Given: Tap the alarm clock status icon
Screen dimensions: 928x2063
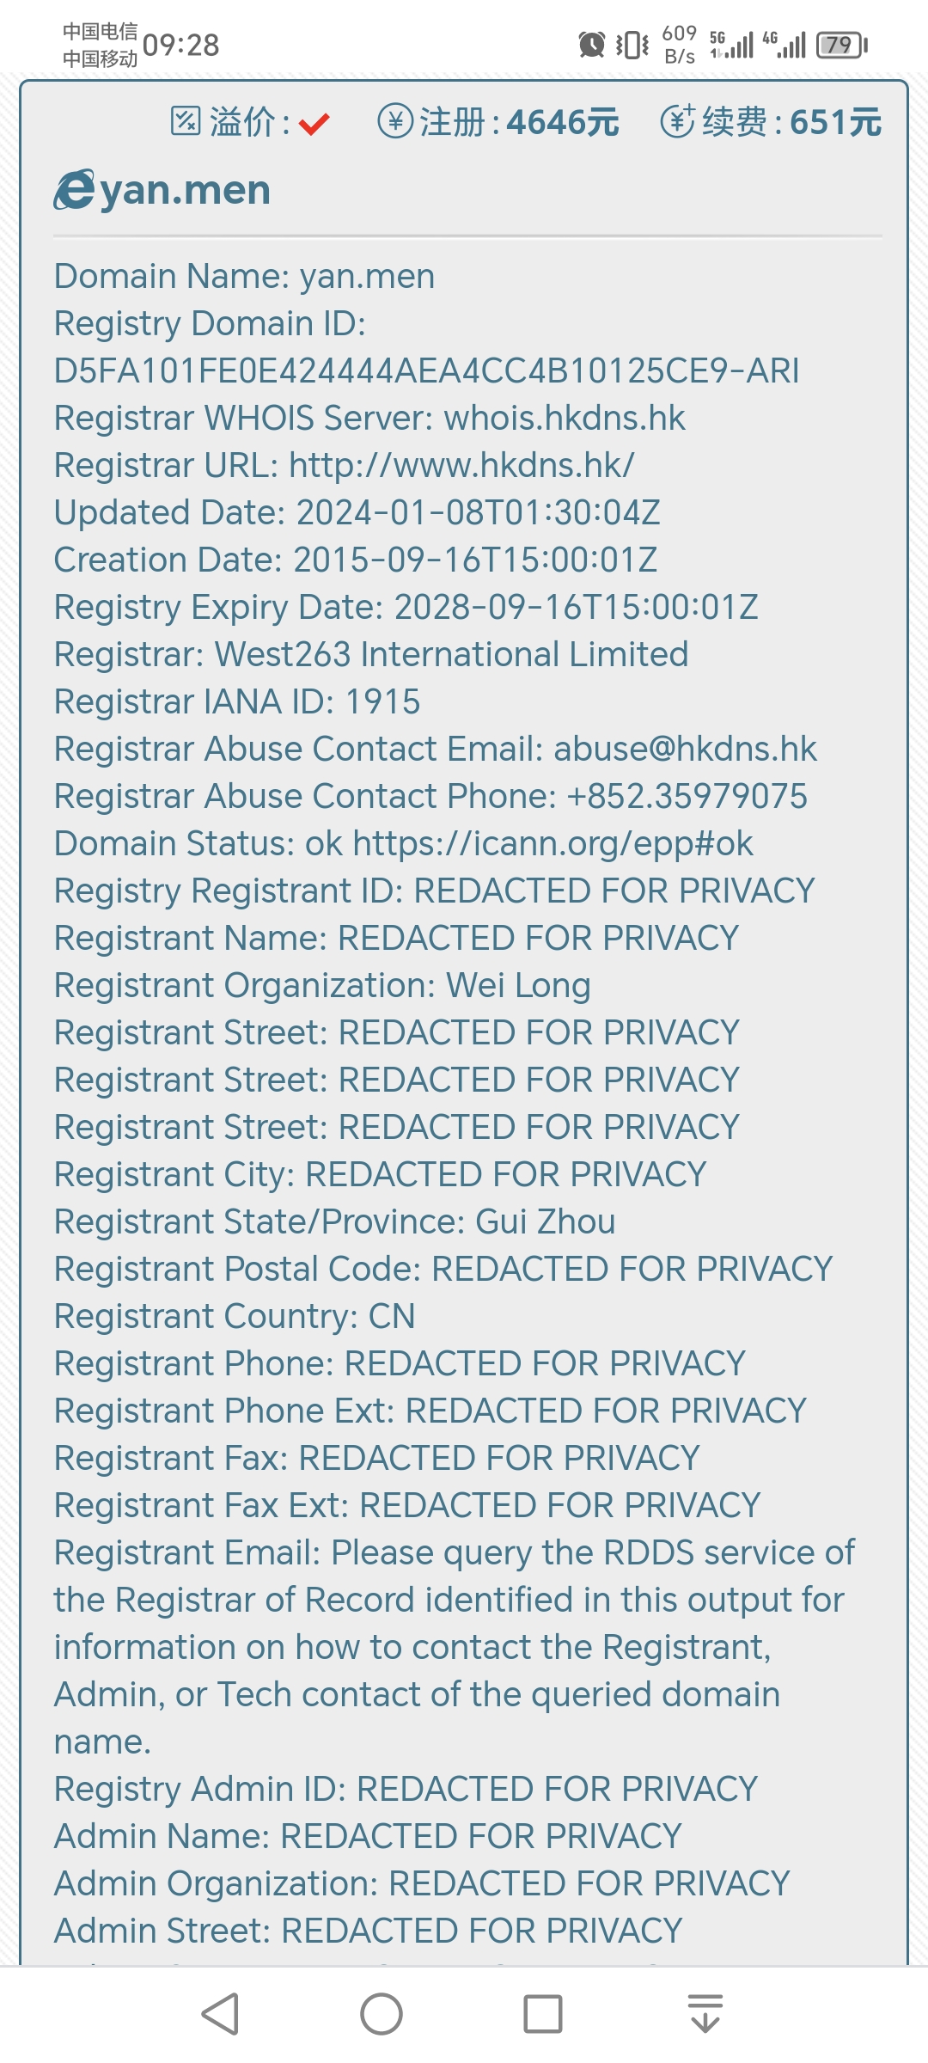Looking at the screenshot, I should [591, 45].
